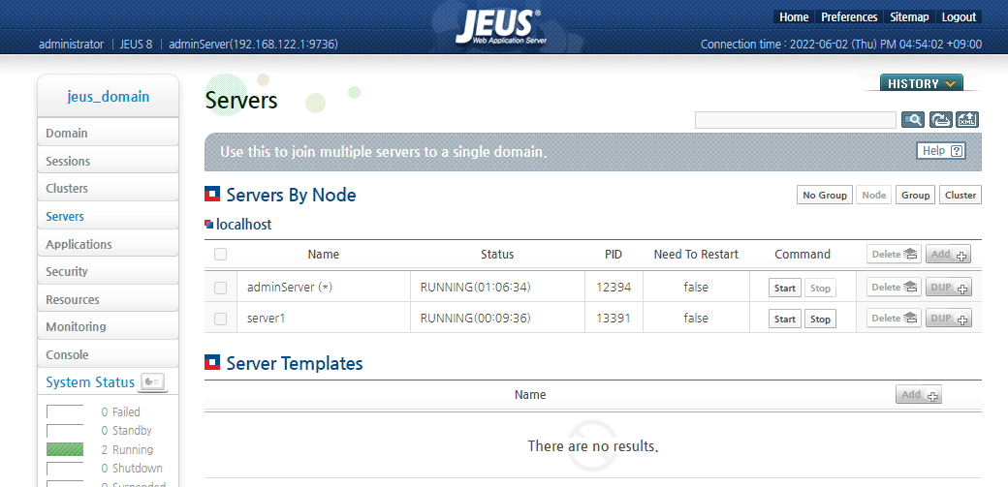
Task: Click Add in the servers table header
Action: [948, 255]
